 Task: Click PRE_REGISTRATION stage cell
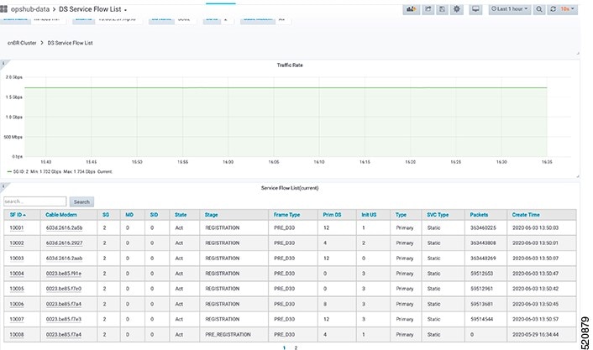[x=228, y=335]
